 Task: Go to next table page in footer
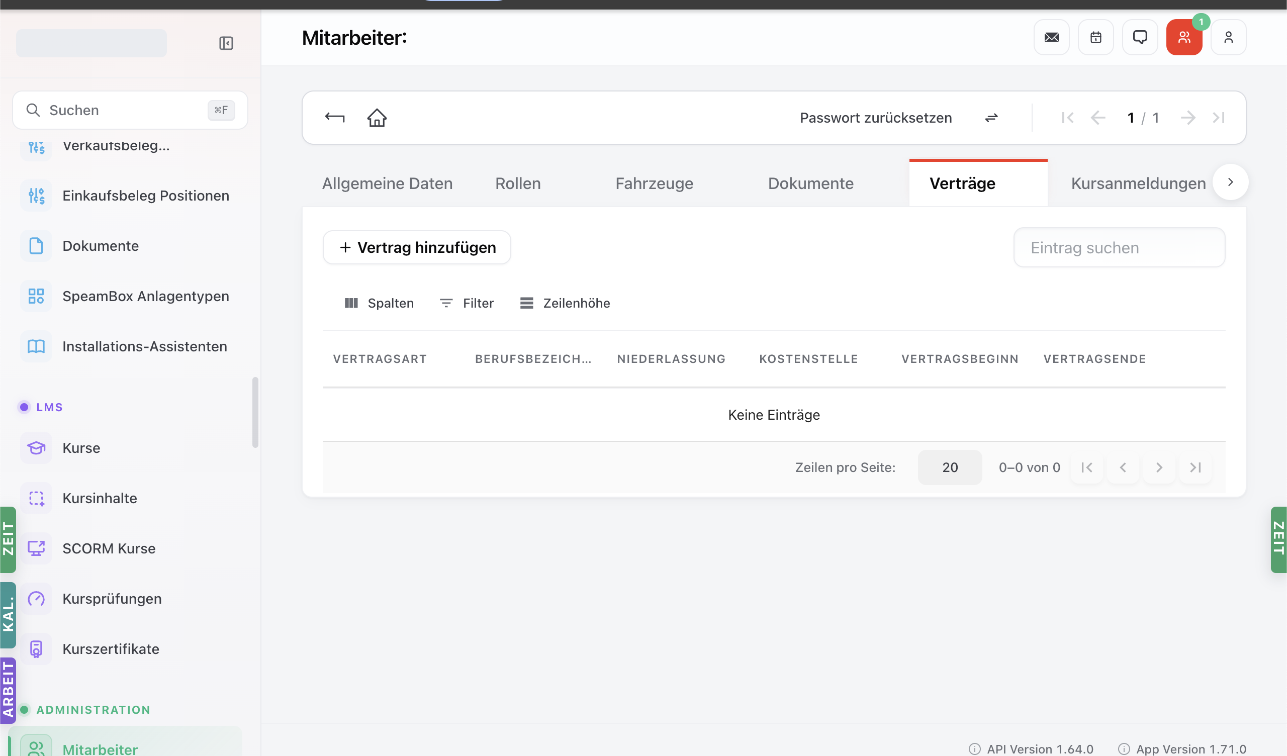click(1159, 467)
